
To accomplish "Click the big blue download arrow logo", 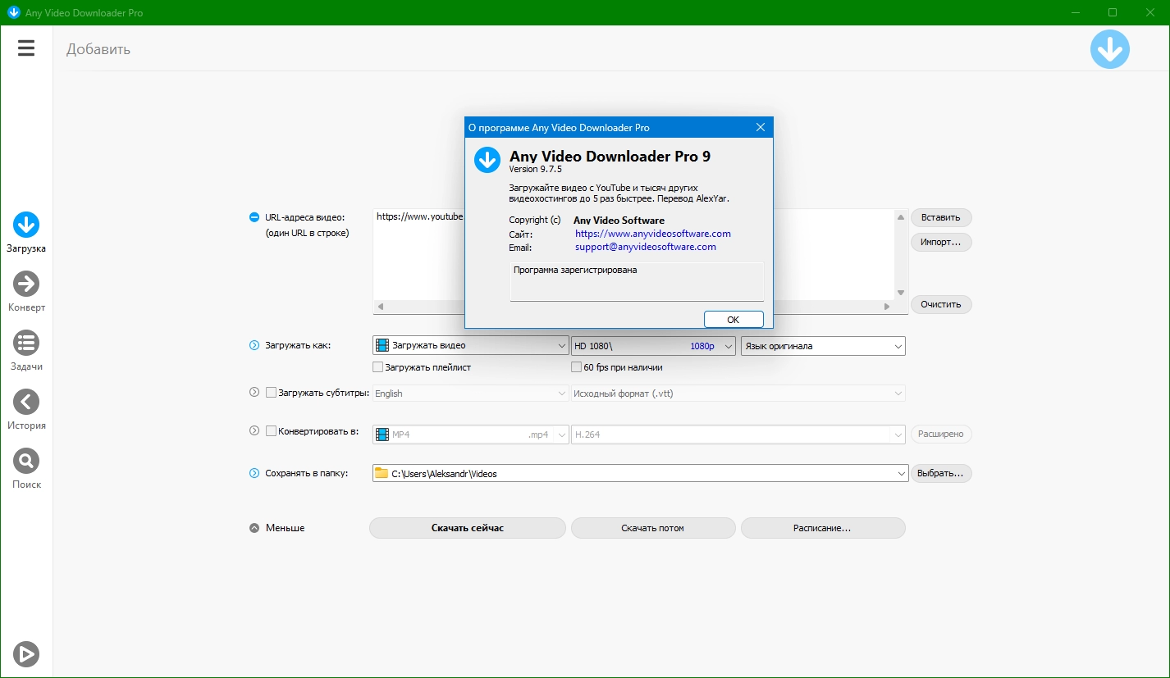I will coord(1109,49).
